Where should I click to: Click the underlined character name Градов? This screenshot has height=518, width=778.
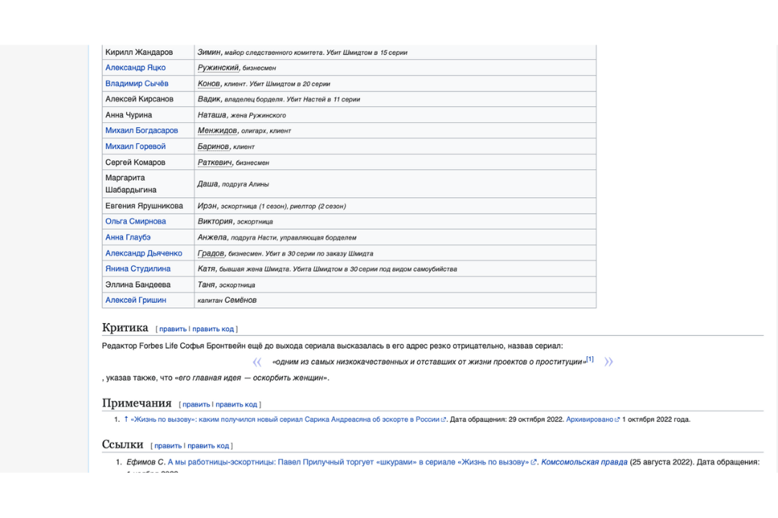[211, 253]
